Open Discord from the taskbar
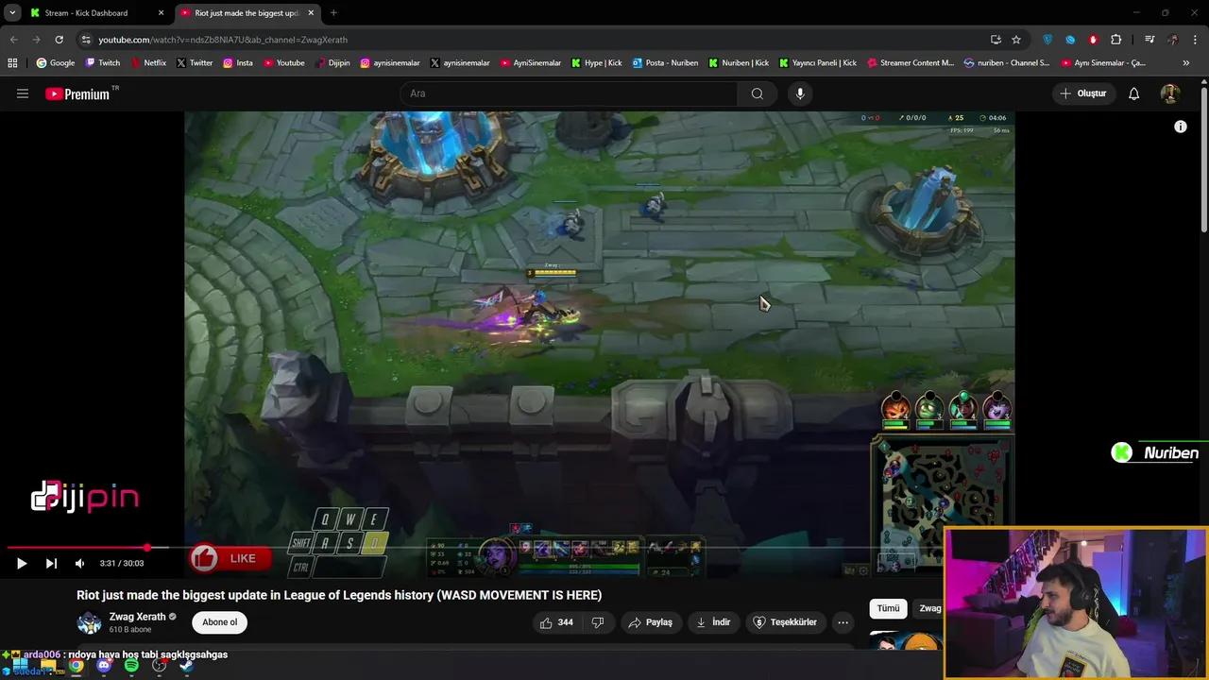 104,666
